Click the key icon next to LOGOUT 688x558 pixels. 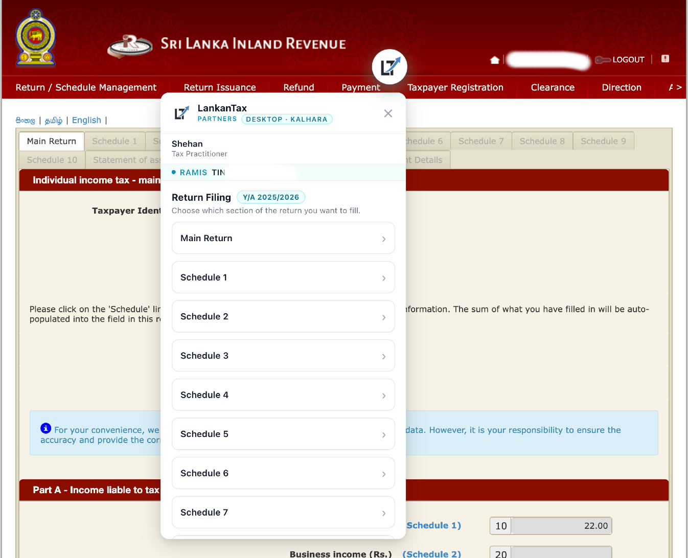[x=603, y=60]
